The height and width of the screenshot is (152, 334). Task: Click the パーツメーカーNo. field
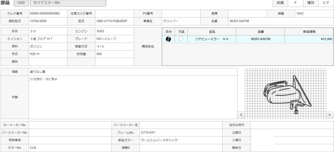click(x=70, y=133)
